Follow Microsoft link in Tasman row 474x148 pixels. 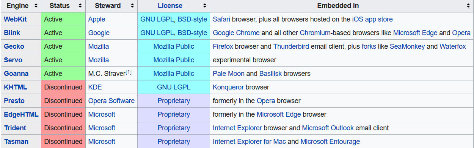102,142
